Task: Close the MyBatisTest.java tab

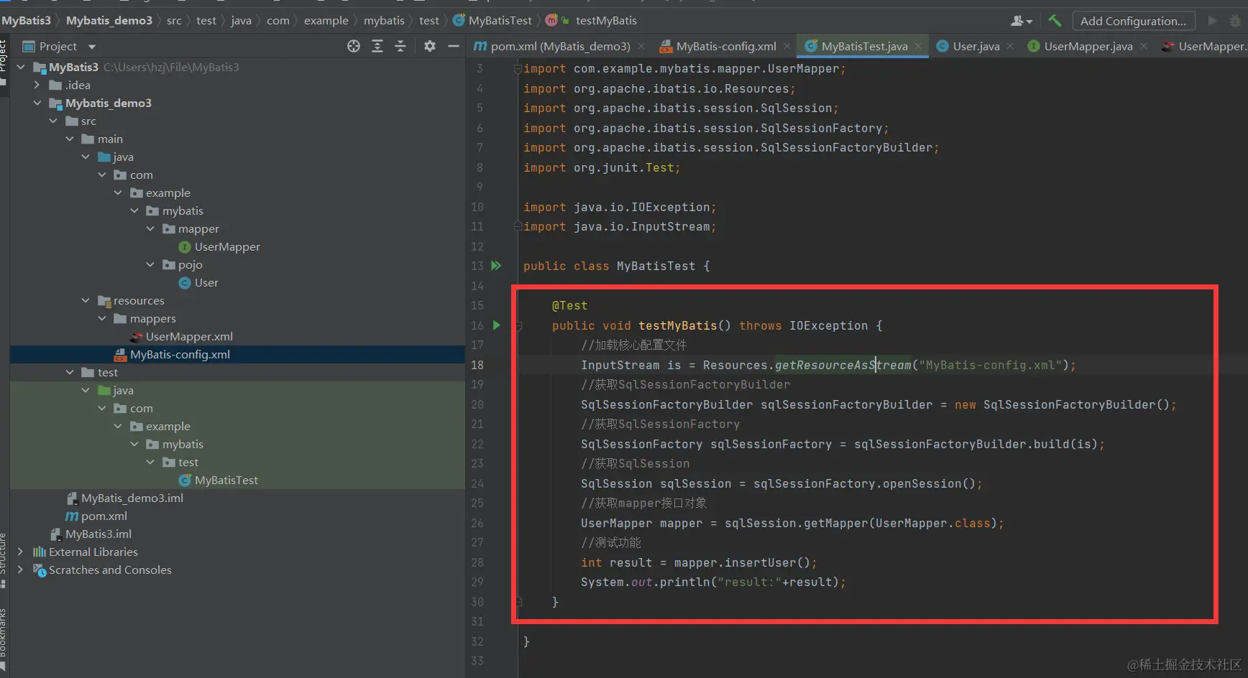Action: pyautogui.click(x=918, y=46)
